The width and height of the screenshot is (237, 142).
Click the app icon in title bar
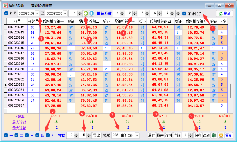5,5
